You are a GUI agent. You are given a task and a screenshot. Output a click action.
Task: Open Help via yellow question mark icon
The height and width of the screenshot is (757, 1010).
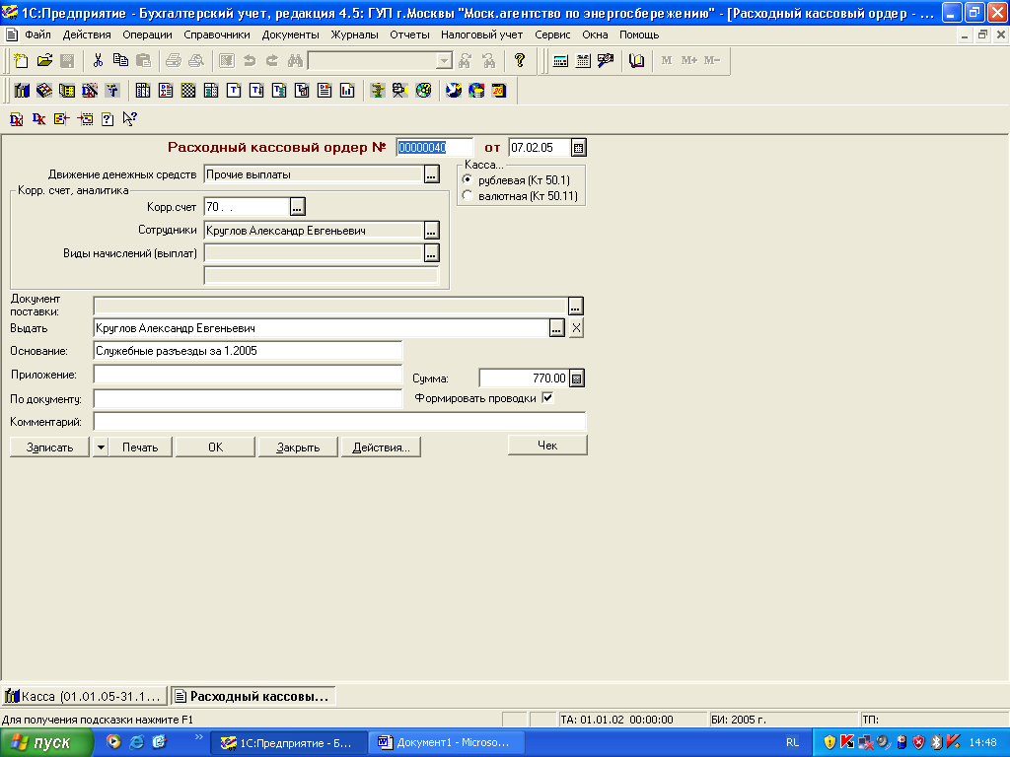(520, 60)
